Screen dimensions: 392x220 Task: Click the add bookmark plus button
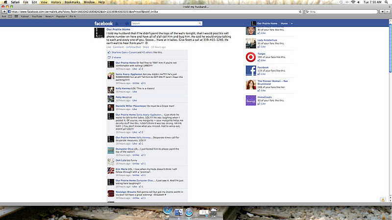(4, 11)
